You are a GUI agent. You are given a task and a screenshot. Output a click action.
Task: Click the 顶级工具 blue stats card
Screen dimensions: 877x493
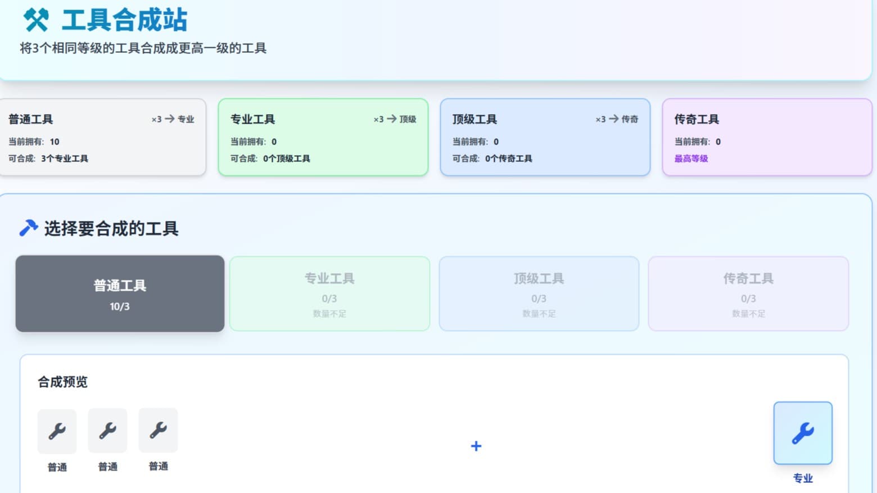click(x=544, y=137)
